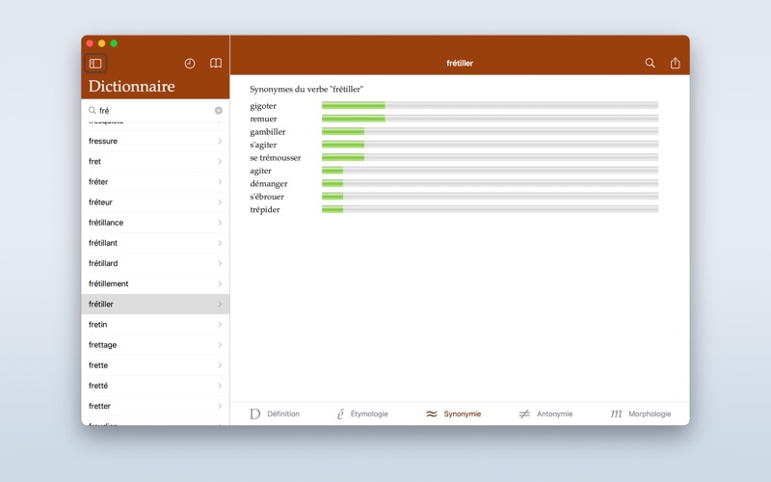771x482 pixels.
Task: Click the chevron on the 'fressure' row
Action: (x=220, y=141)
